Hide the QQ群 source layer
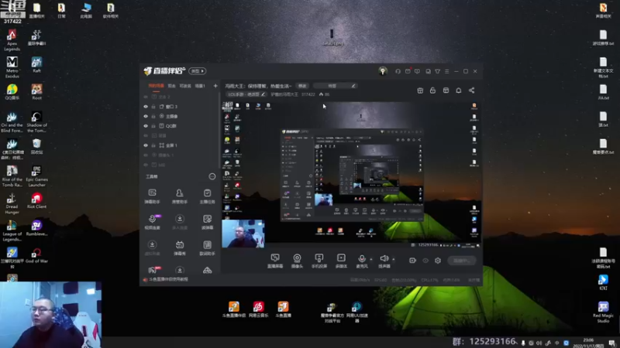620x348 pixels. pos(146,126)
